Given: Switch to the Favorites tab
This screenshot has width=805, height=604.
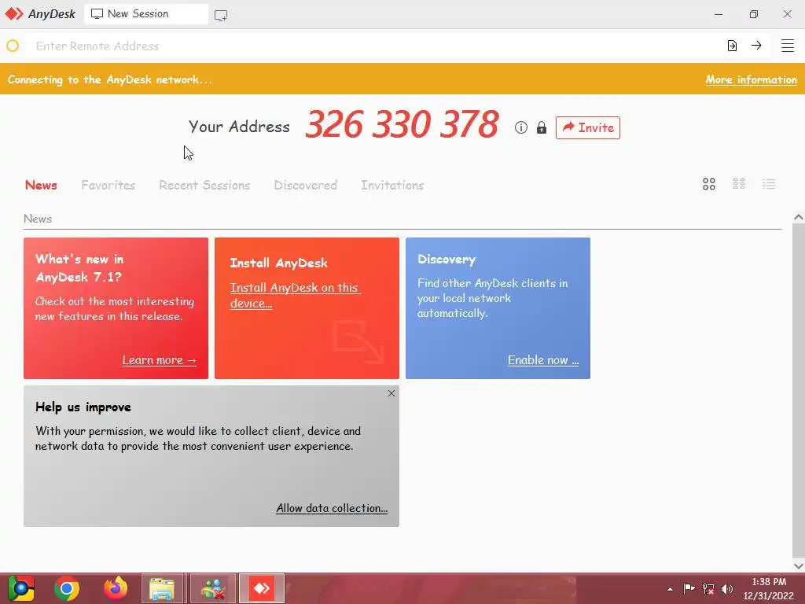Looking at the screenshot, I should click(x=108, y=185).
